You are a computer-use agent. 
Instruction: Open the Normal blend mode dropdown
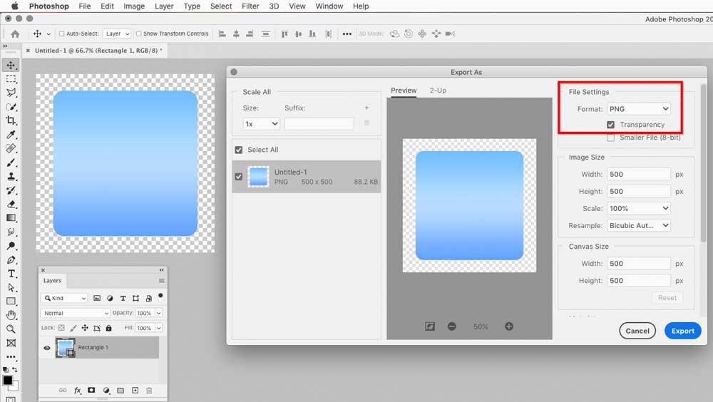click(x=75, y=314)
